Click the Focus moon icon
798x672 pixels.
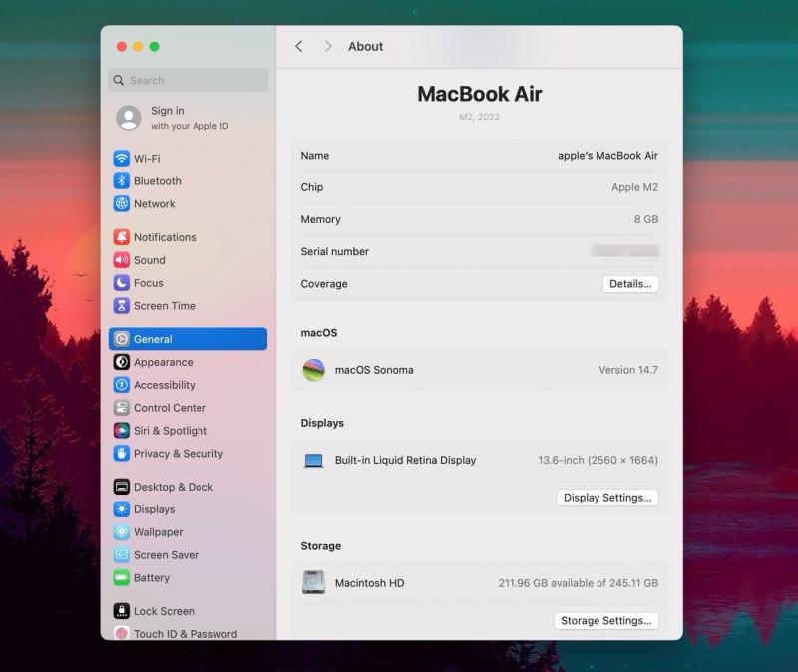[x=121, y=283]
